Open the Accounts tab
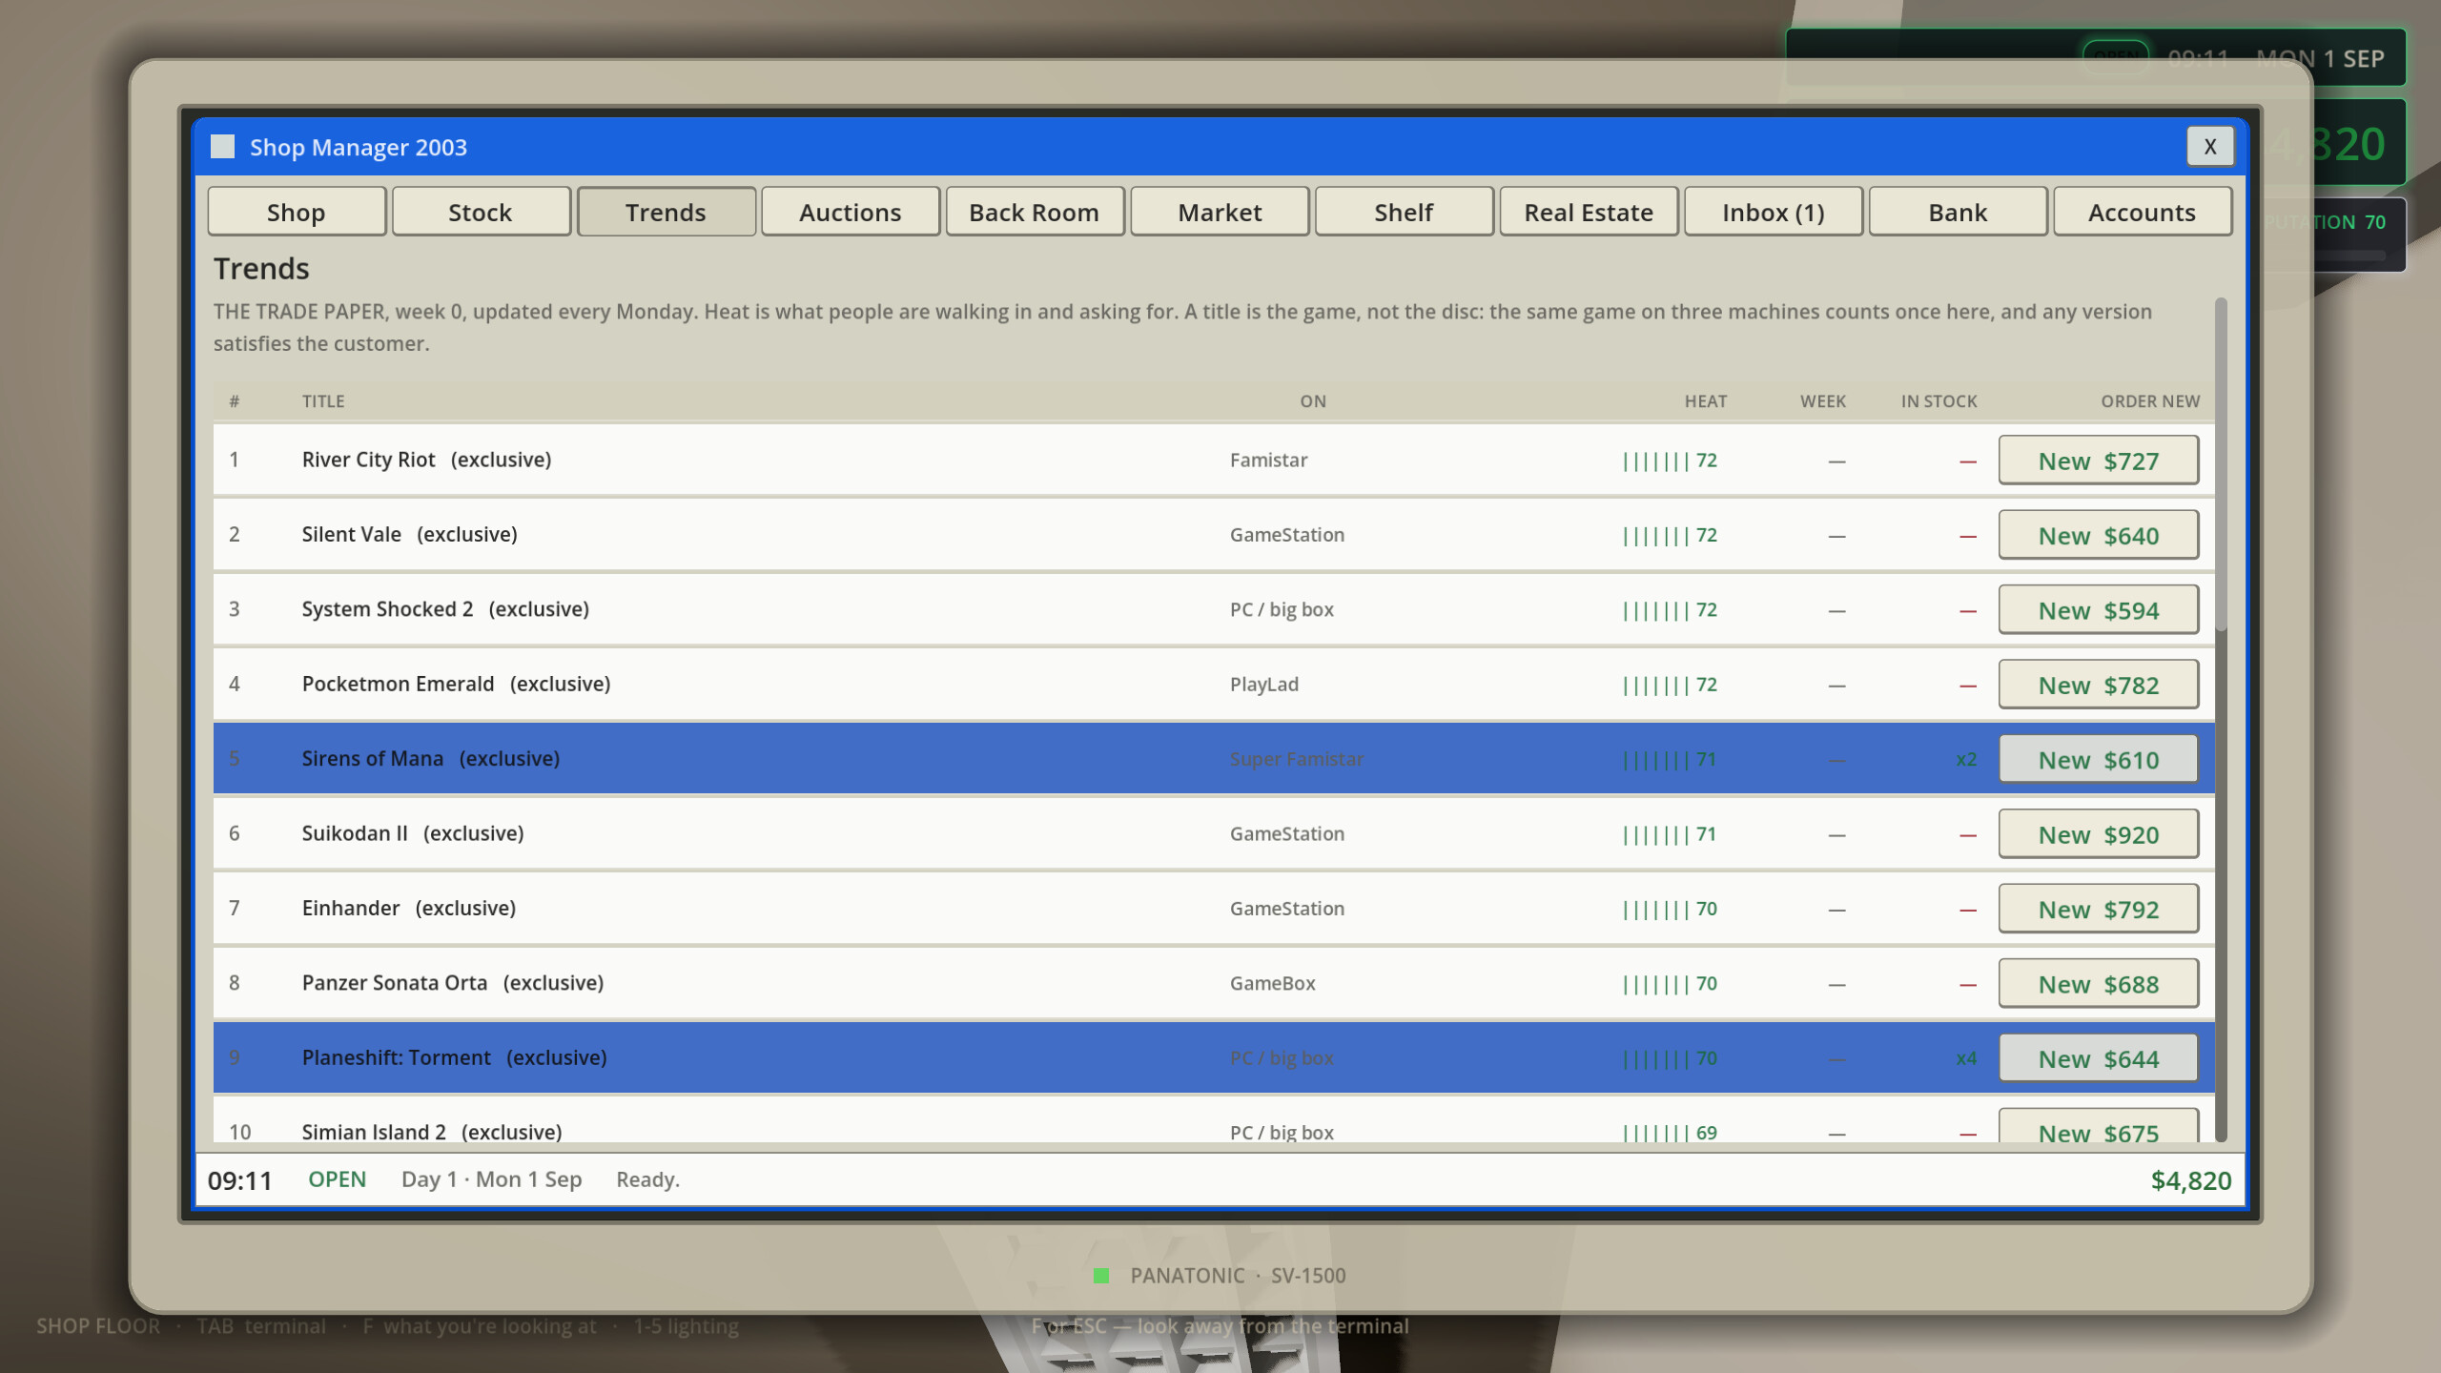Screen dimensions: 2441x1373 tap(2142, 212)
